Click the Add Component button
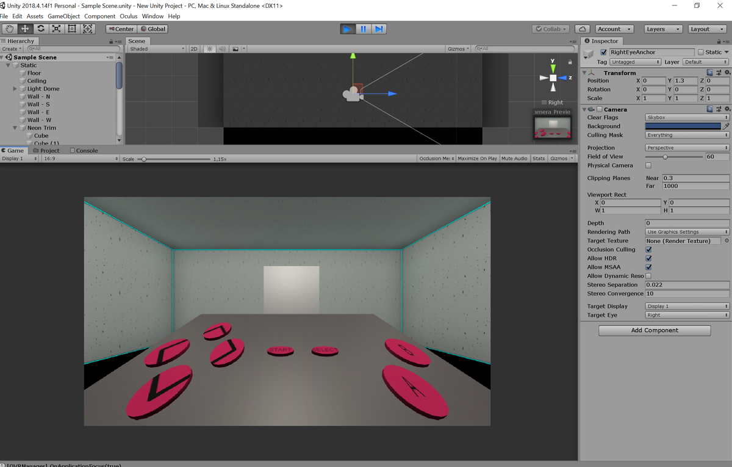Viewport: 732px width, 467px height. coord(655,330)
